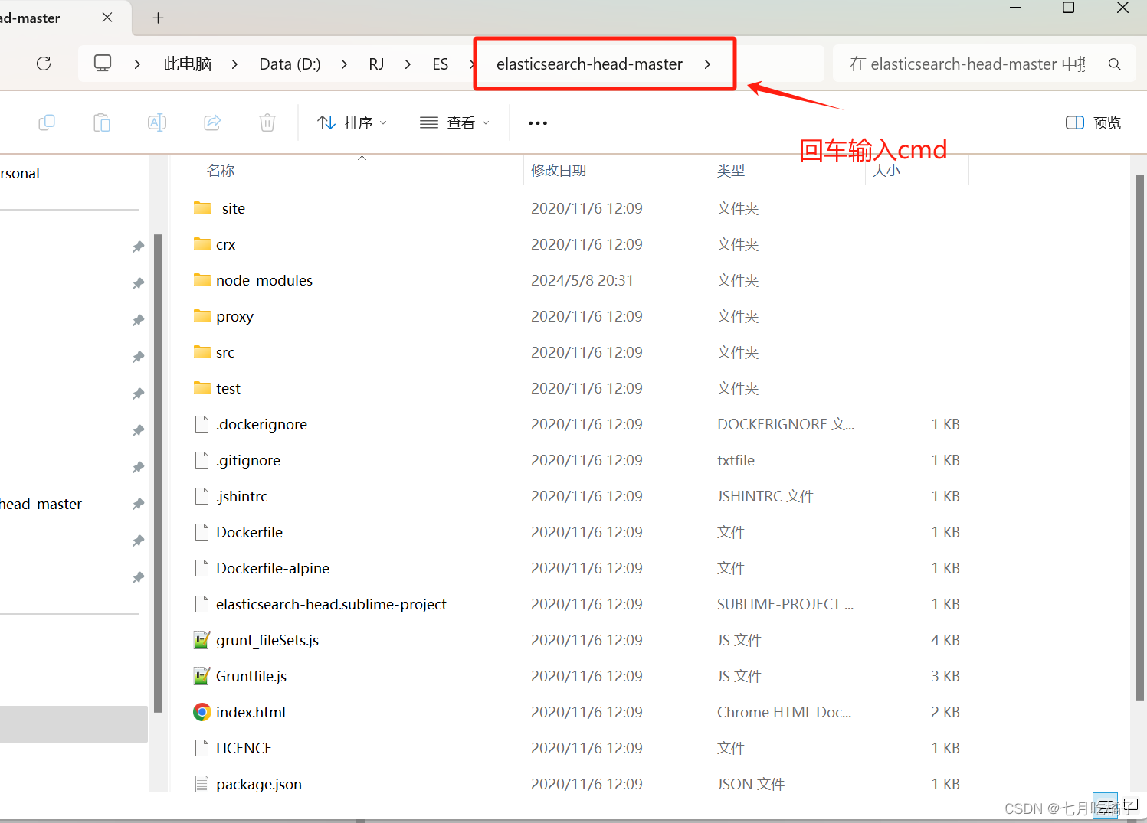Viewport: 1147px width, 823px height.
Task: Expand the chevron after 此电脑
Action: click(x=234, y=64)
